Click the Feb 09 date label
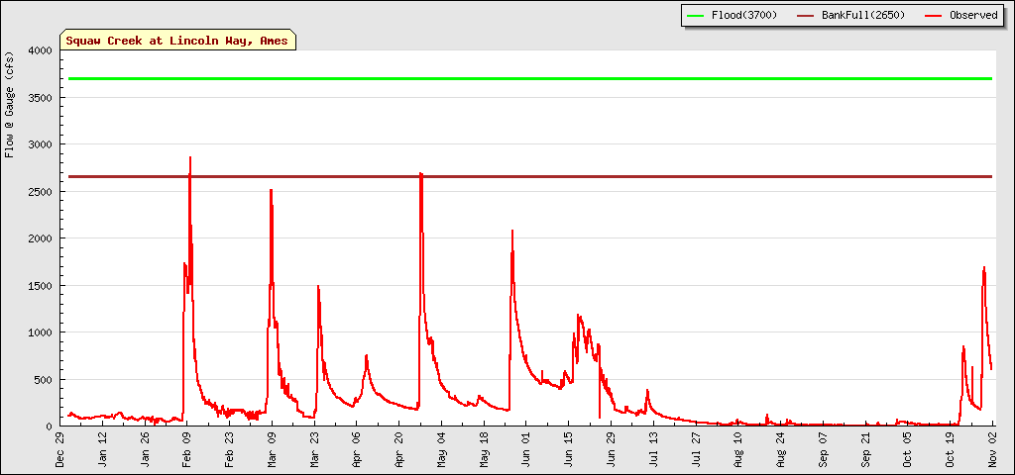The image size is (1015, 475). click(187, 450)
